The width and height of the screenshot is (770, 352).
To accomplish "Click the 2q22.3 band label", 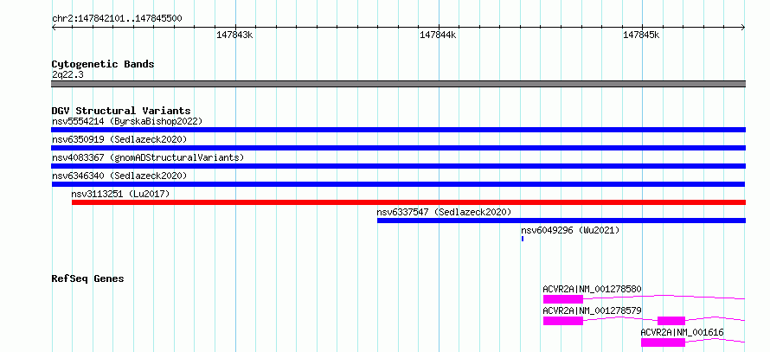I will point(66,74).
